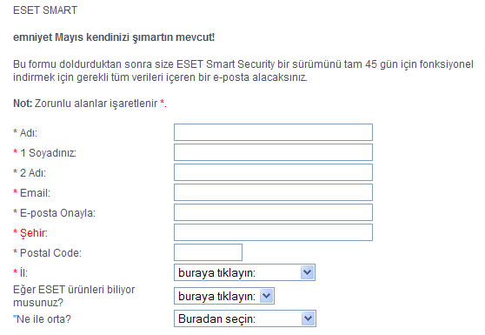Click the Şehir text box
Viewport: 485px width, 335px height.
coord(273,232)
